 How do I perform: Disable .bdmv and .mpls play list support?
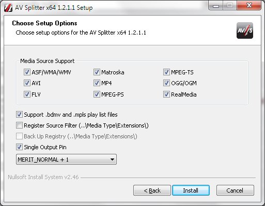(19, 115)
